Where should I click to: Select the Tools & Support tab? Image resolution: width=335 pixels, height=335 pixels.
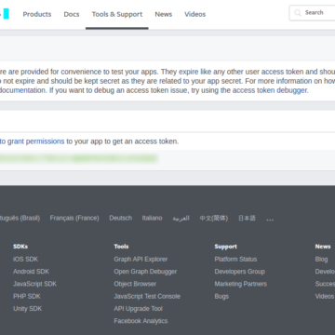point(117,14)
